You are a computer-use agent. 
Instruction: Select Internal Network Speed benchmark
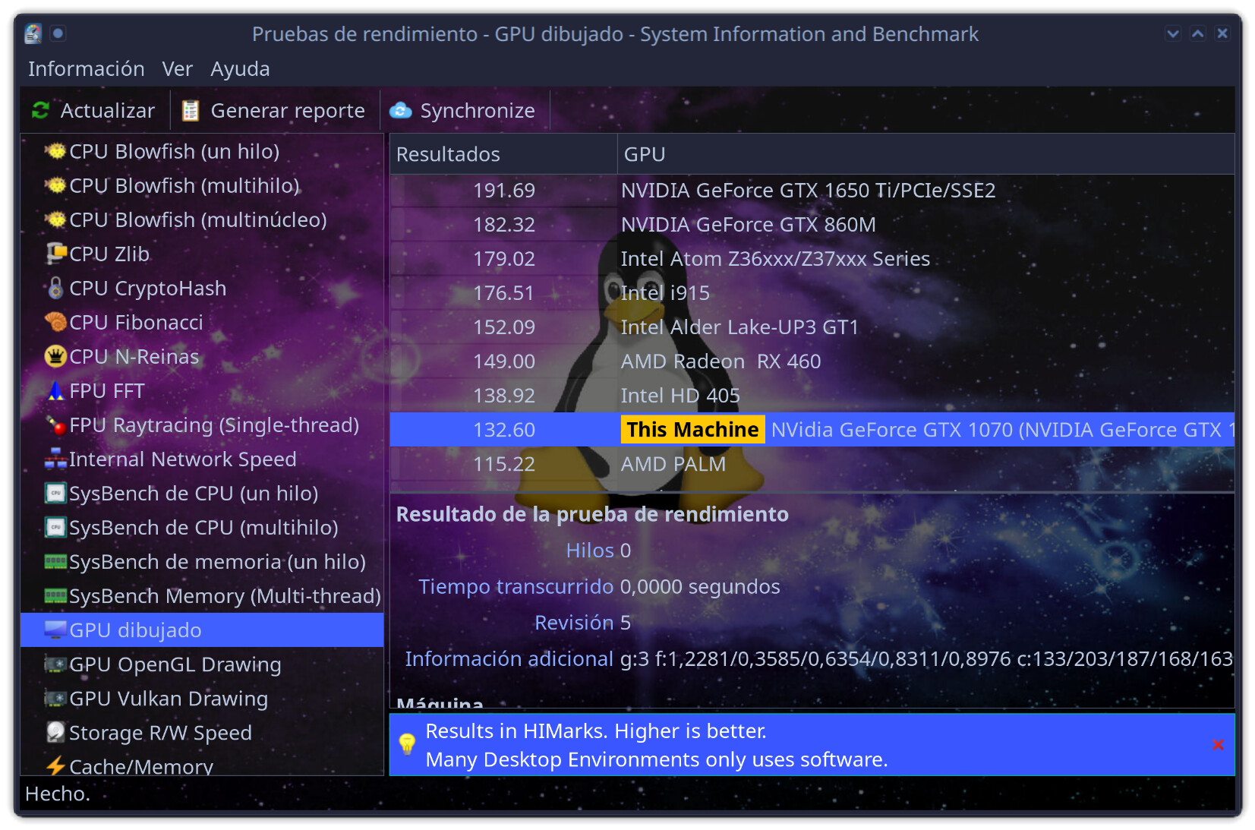(x=182, y=459)
